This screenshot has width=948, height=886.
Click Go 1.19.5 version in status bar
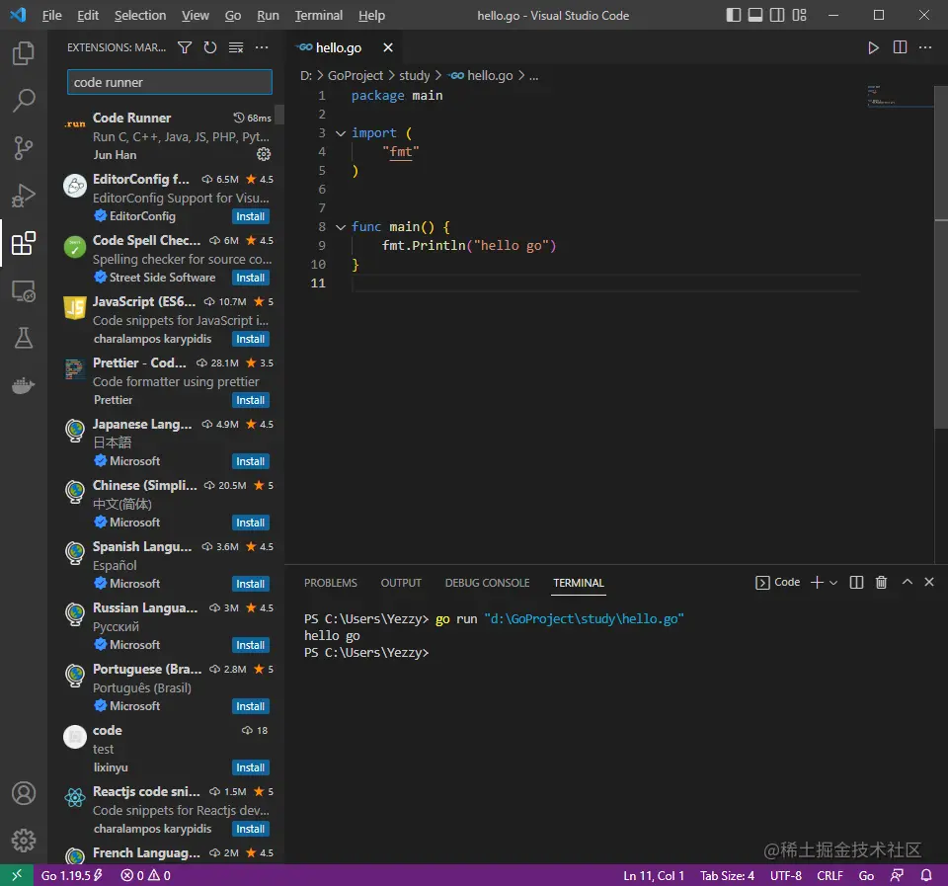click(71, 876)
